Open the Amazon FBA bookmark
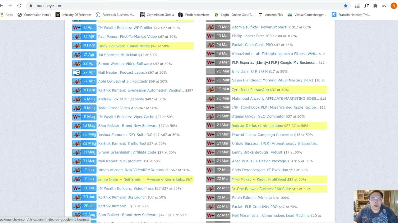Screen dimensions: 398x223 pyautogui.click(x=271, y=15)
